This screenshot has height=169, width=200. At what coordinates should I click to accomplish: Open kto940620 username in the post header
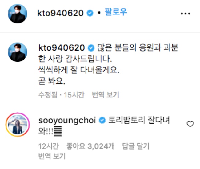60,13
